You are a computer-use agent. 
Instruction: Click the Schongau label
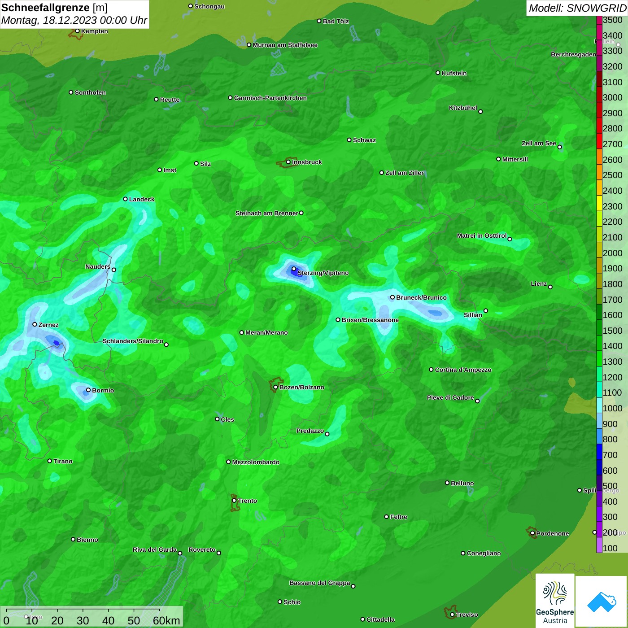coord(209,6)
